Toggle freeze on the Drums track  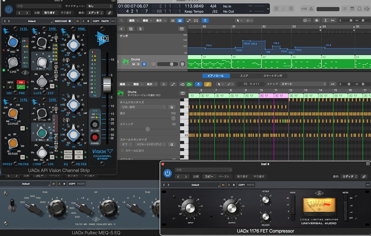(144, 64)
